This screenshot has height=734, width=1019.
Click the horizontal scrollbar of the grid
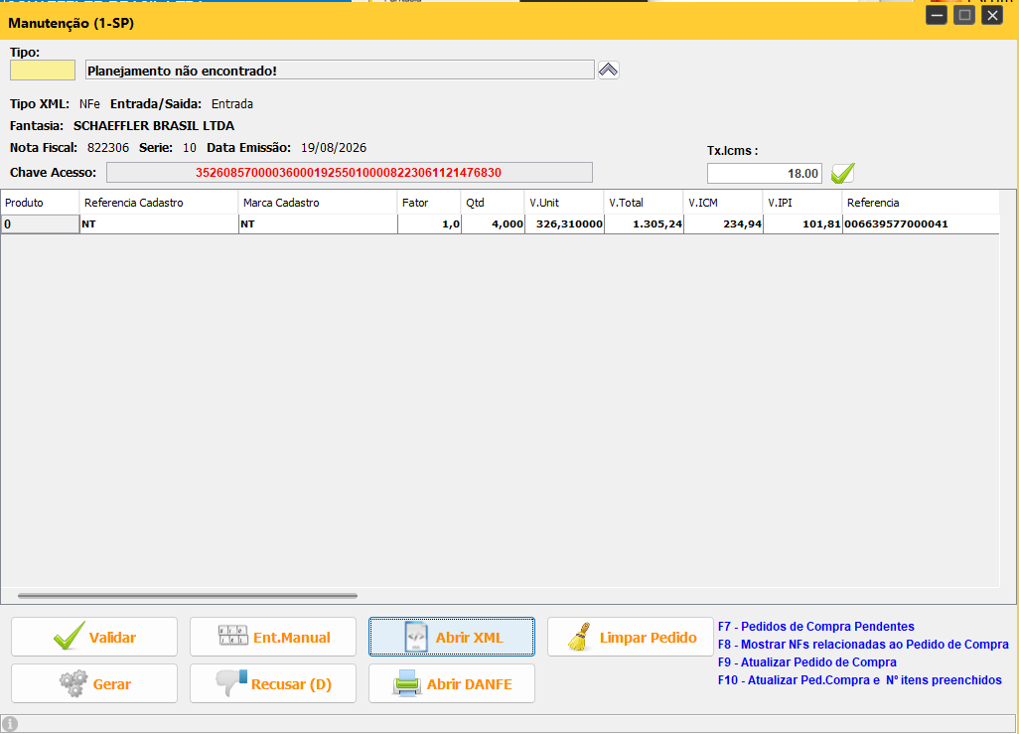(188, 595)
